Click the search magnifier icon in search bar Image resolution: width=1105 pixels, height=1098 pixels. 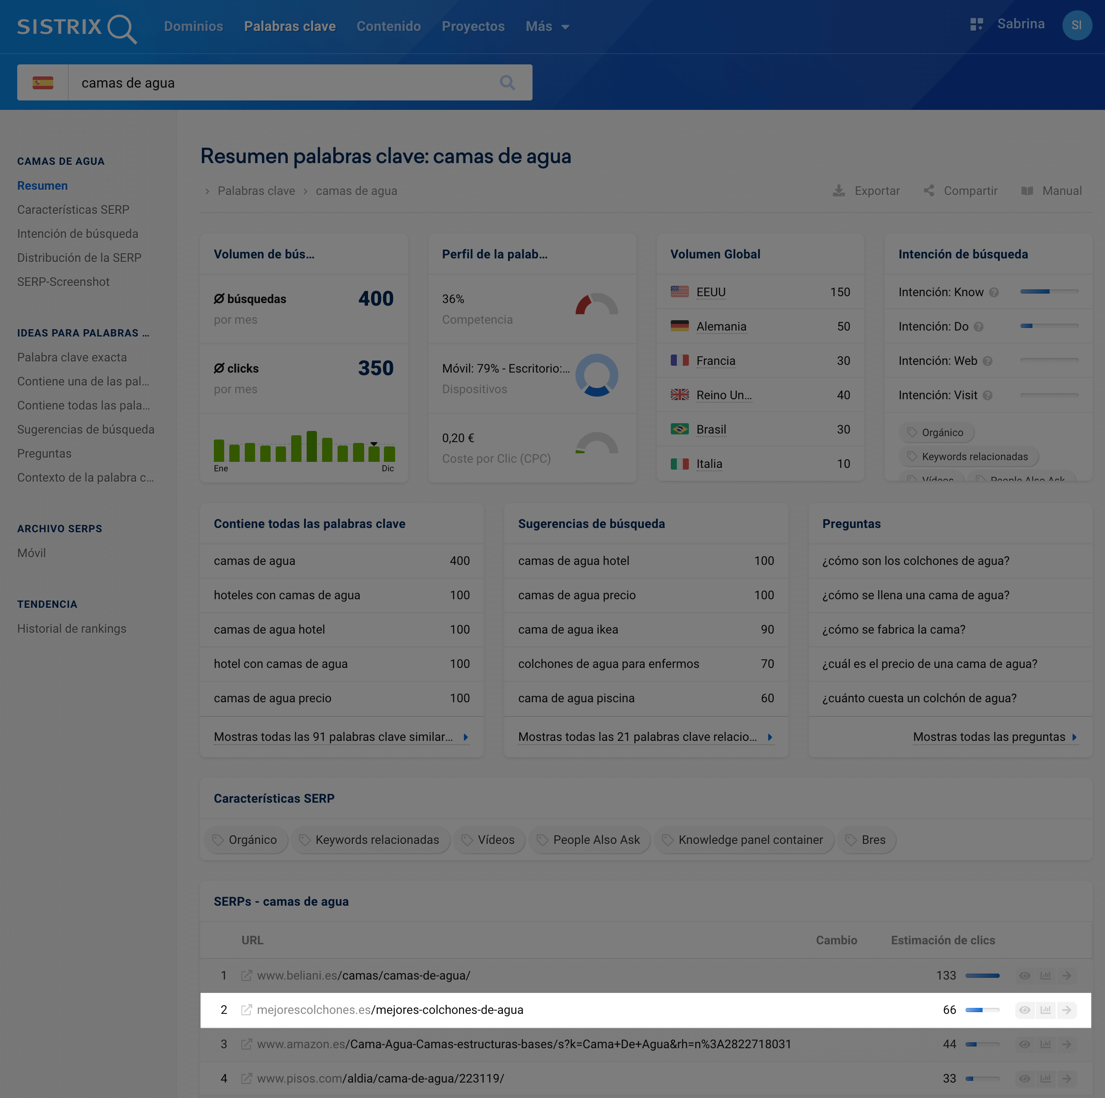(x=507, y=83)
